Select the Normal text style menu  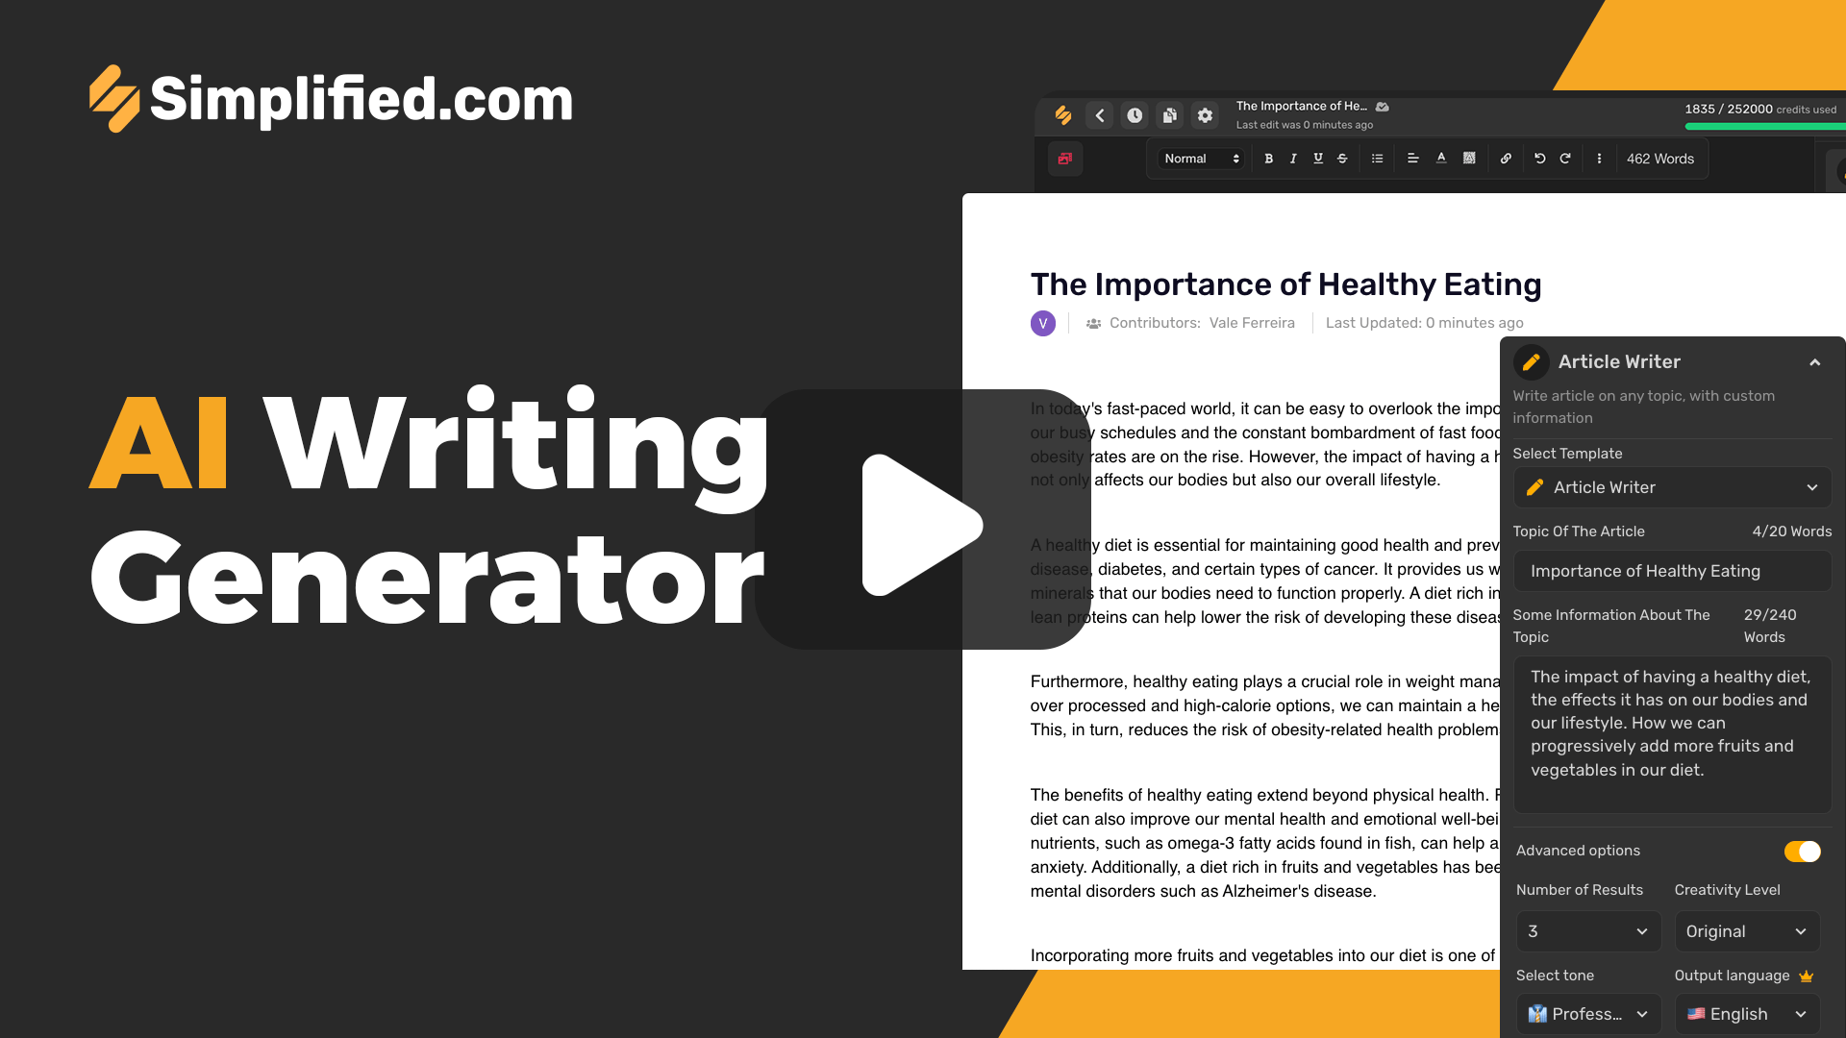coord(1199,159)
